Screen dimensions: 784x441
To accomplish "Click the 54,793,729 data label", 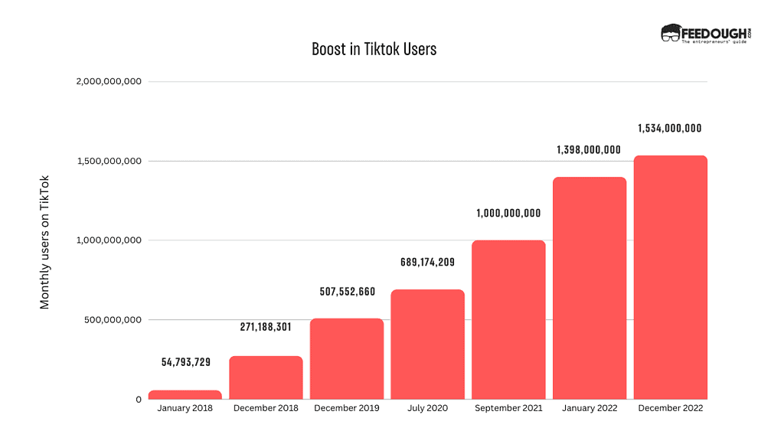I will 185,362.
